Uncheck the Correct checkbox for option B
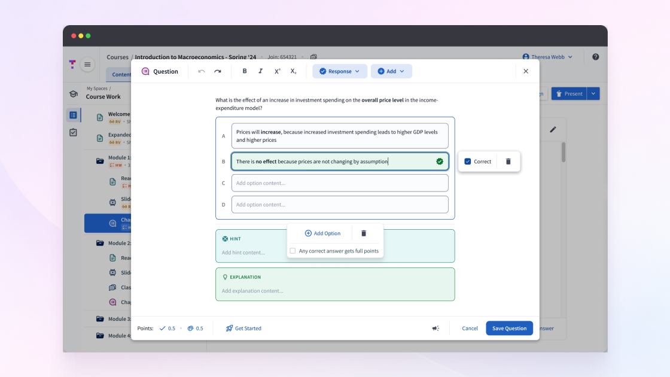The width and height of the screenshot is (670, 377). click(468, 161)
